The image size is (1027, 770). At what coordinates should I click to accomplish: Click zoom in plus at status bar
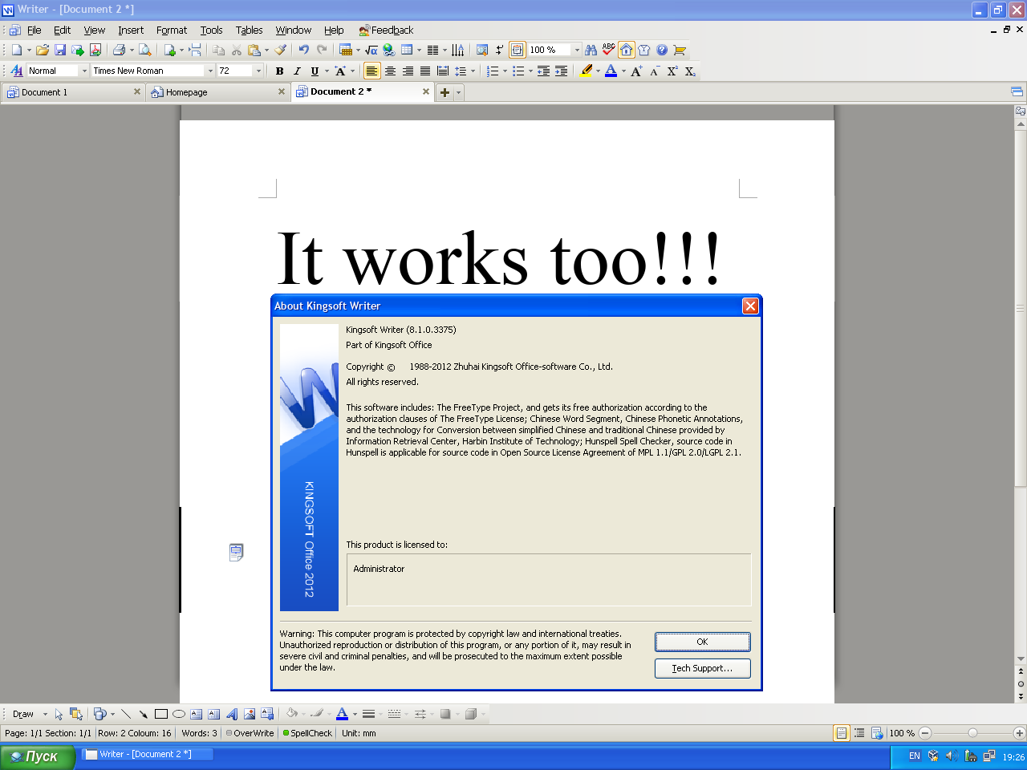coord(1019,733)
